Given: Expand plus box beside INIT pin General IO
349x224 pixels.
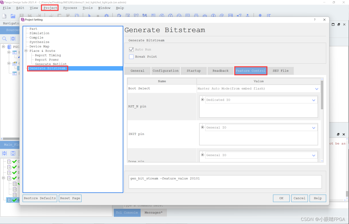Looking at the screenshot, I should point(202,127).
